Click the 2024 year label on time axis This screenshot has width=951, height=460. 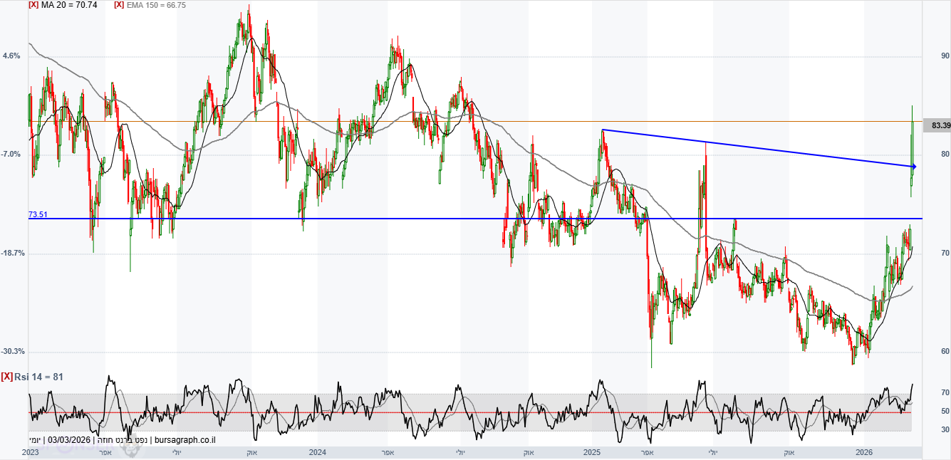coord(317,452)
